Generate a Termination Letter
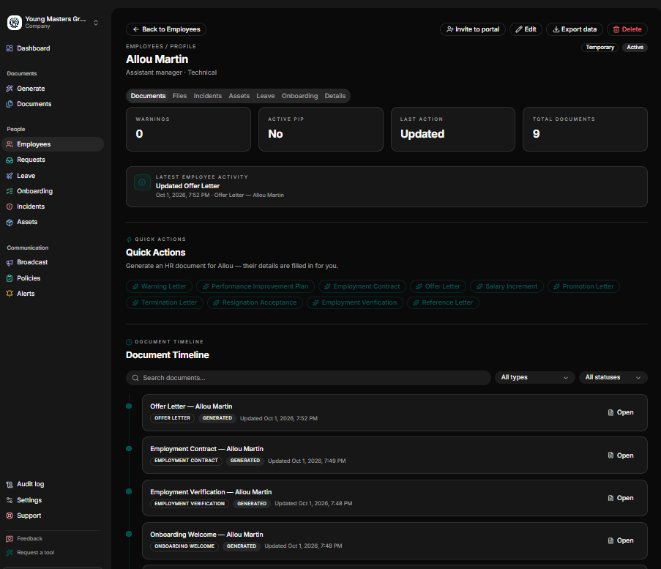The image size is (661, 569). (x=165, y=302)
